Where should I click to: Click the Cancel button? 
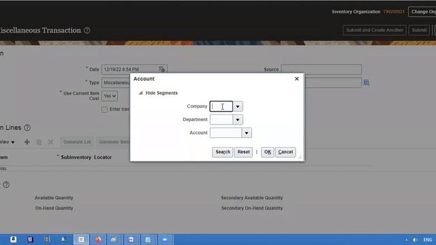(x=285, y=152)
